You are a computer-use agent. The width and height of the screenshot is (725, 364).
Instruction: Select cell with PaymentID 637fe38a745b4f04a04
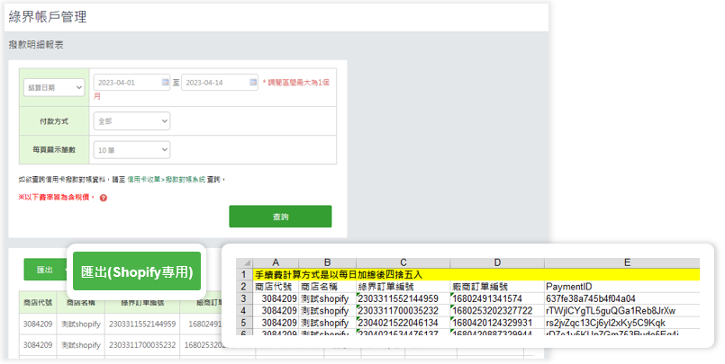tap(596, 298)
